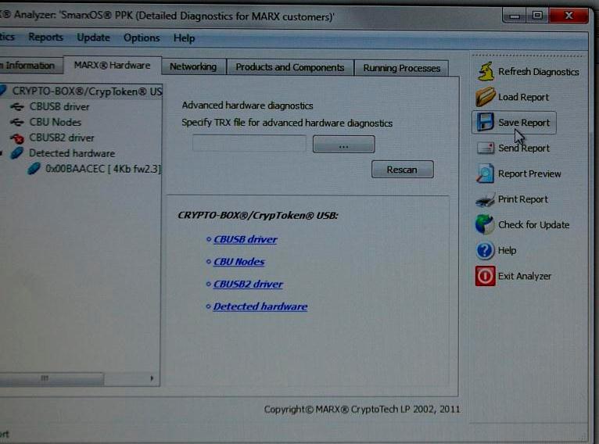The image size is (599, 444).
Task: Click the Report Preview label
Action: coord(529,174)
